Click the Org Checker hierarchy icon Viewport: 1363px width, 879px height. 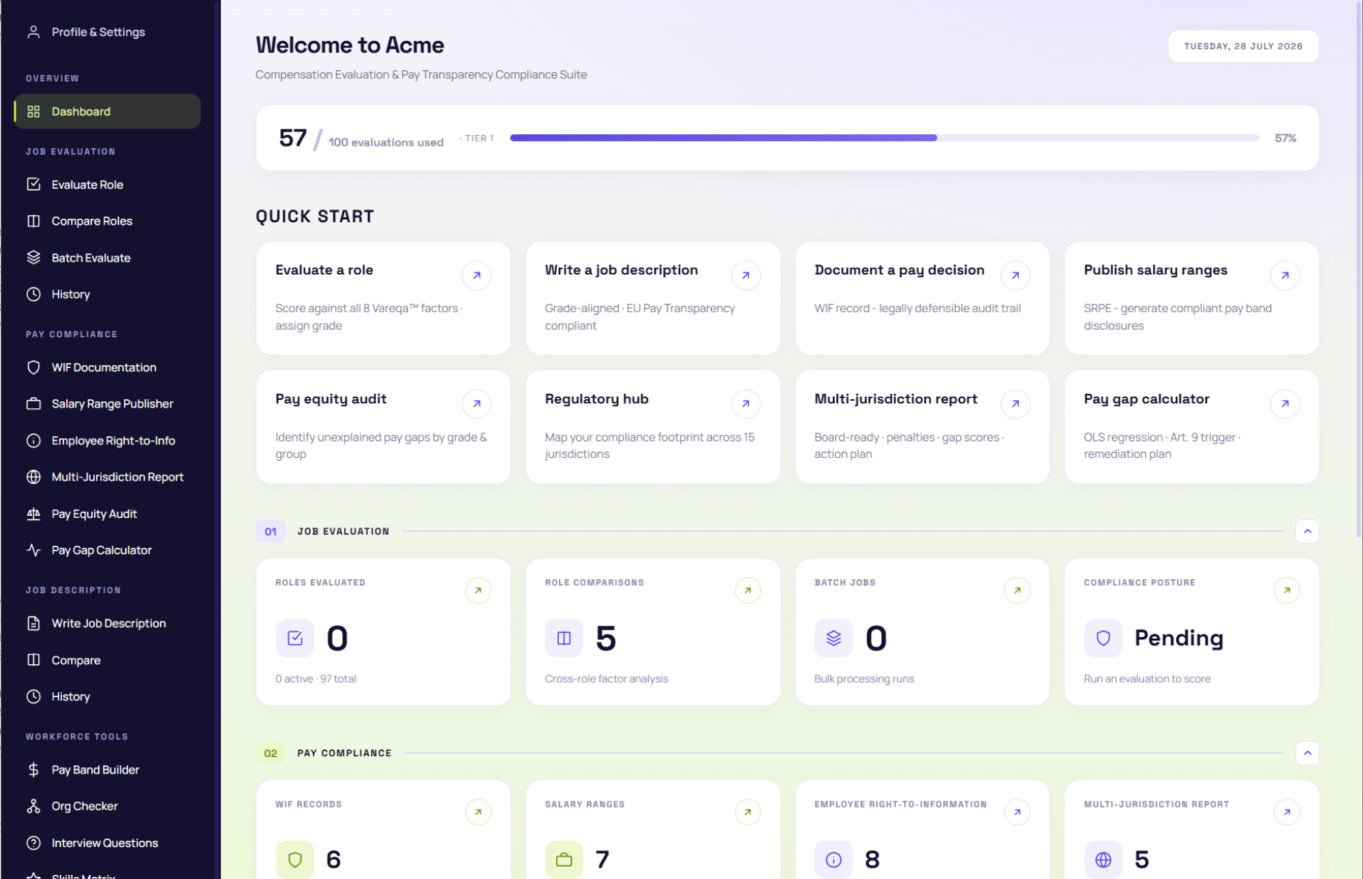(33, 806)
